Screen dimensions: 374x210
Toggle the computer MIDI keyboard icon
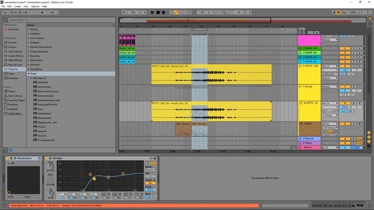(338, 12)
